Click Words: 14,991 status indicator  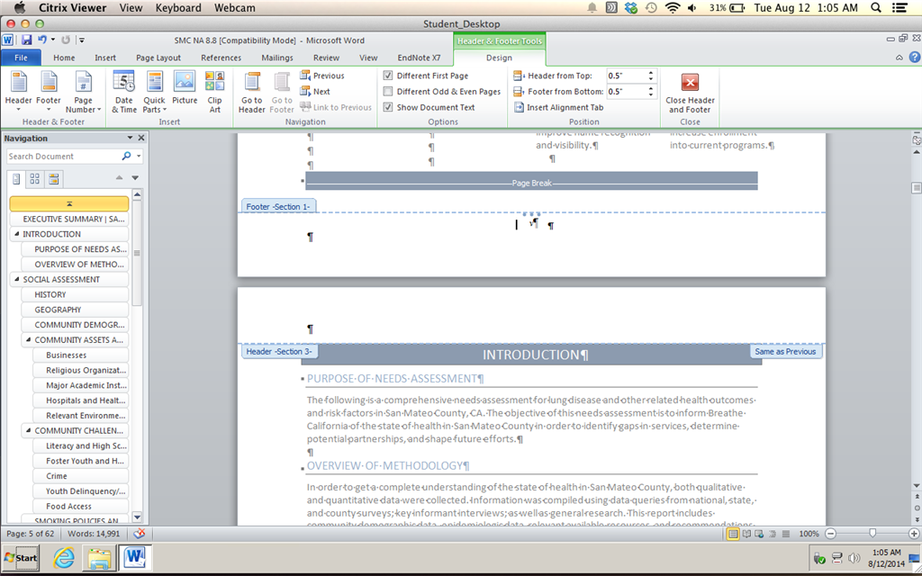[x=94, y=534]
